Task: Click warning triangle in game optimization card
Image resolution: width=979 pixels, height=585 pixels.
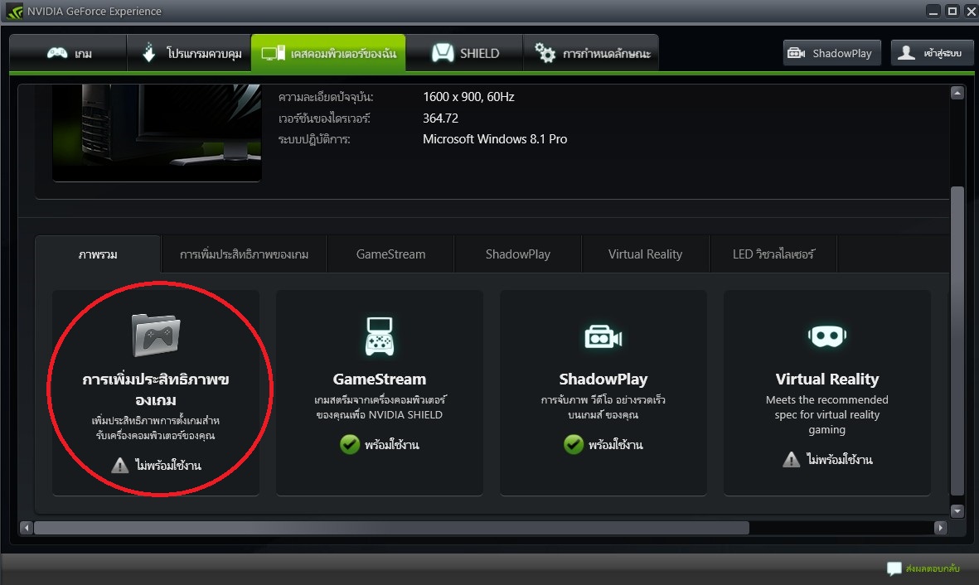Action: 120,465
